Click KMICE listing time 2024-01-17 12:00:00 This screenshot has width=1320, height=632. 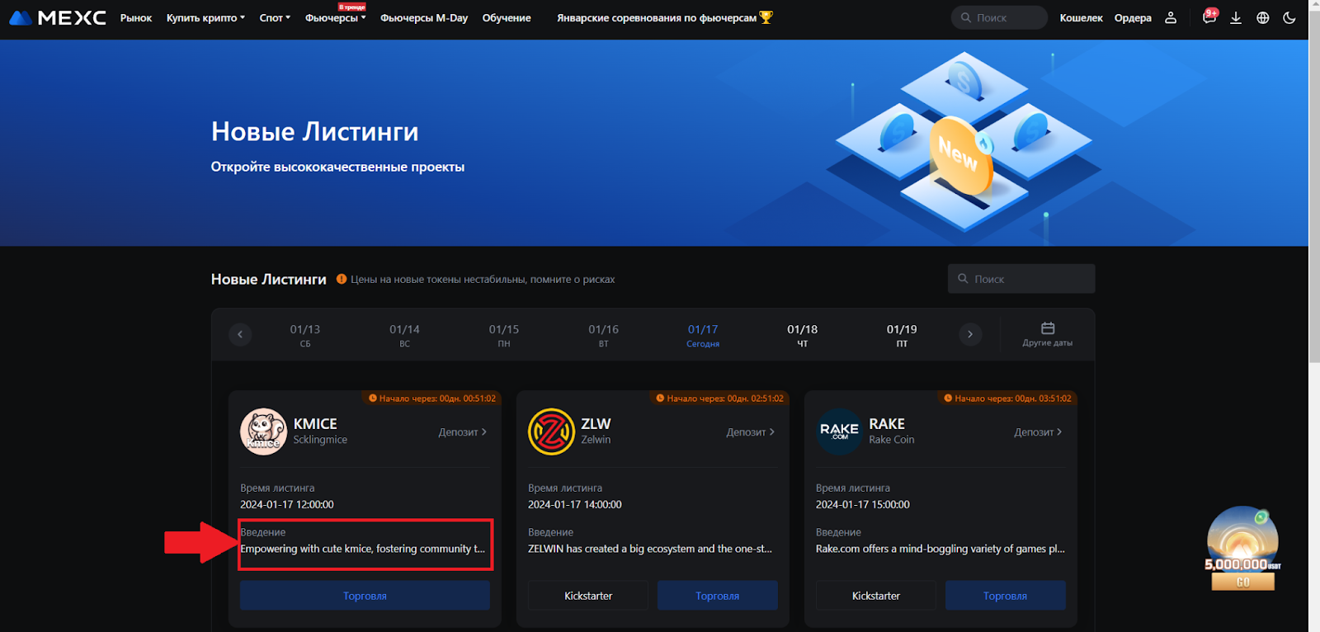(287, 504)
